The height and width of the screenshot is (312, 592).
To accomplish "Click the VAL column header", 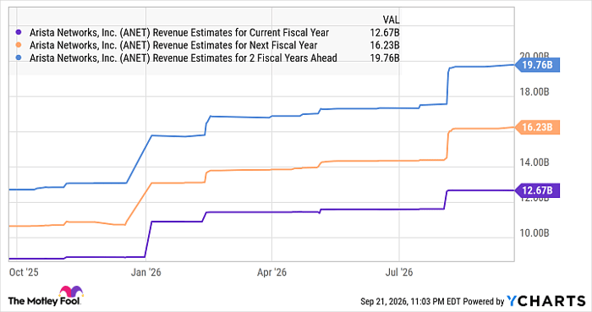I will pyautogui.click(x=391, y=19).
